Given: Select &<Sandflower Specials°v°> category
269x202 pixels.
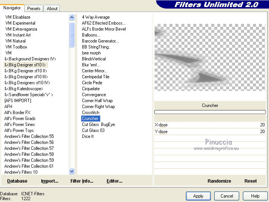Looking at the screenshot, I should point(29,95).
